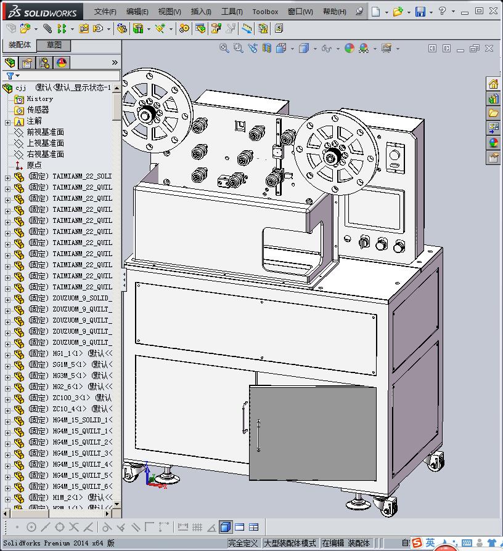This screenshot has width=503, height=551.
Task: Open the 编辑(E) menu
Action: 137,12
